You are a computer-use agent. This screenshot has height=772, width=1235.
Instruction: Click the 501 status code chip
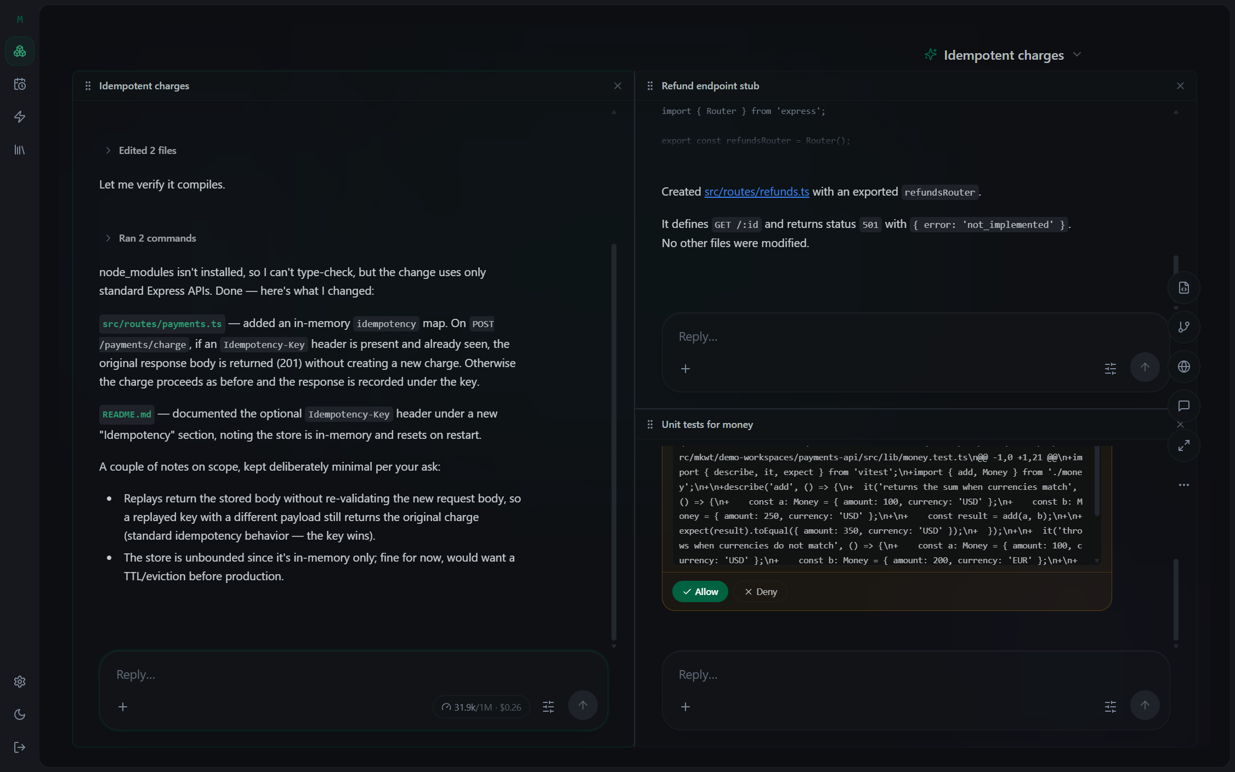[x=870, y=225]
